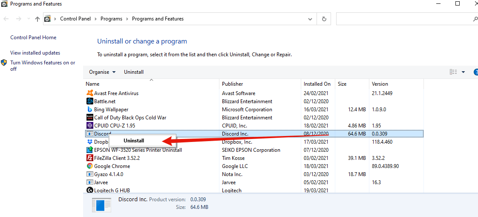Click the Battle.net program icon
The image size is (478, 217).
(x=89, y=101)
